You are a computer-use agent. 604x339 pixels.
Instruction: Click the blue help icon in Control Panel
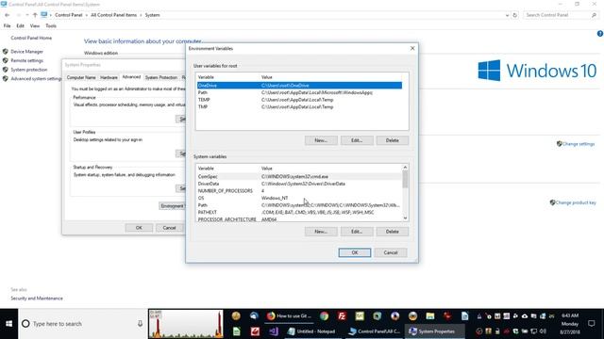point(600,34)
